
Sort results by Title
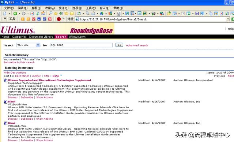pos(46,76)
